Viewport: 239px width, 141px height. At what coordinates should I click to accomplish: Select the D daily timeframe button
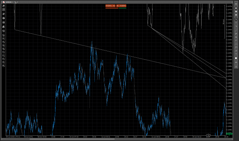tap(3, 59)
